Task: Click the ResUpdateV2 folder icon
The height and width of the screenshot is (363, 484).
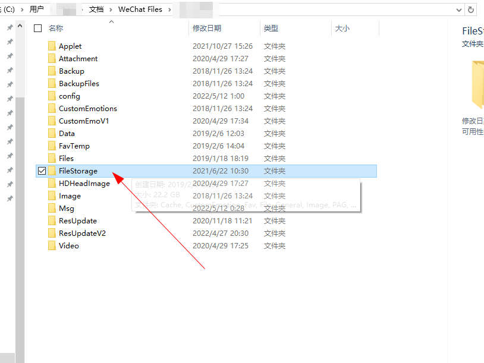Action: [52, 233]
